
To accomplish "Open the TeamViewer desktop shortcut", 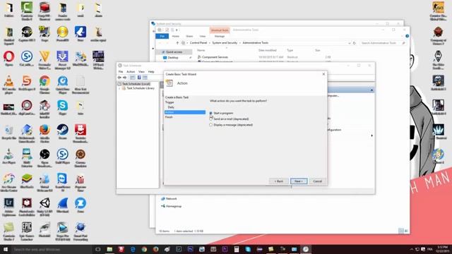I will [63, 183].
